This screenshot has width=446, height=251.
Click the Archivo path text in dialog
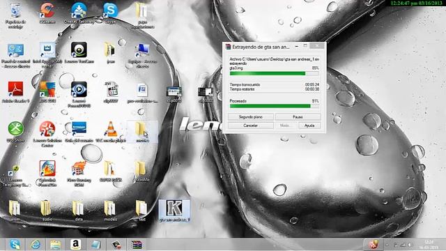(274, 59)
